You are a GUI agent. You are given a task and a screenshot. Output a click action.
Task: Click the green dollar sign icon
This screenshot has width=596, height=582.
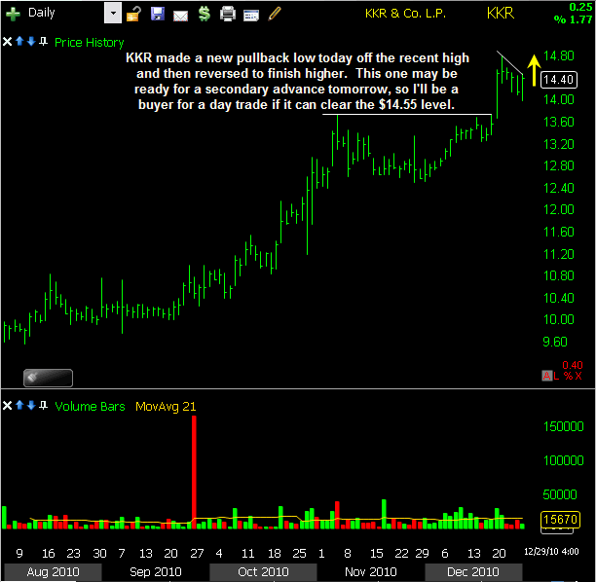point(205,14)
